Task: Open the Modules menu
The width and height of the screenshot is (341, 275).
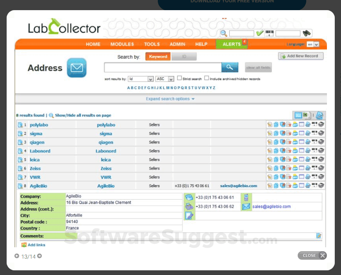Action: pyautogui.click(x=122, y=44)
